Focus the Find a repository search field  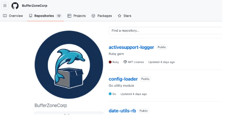click(165, 31)
